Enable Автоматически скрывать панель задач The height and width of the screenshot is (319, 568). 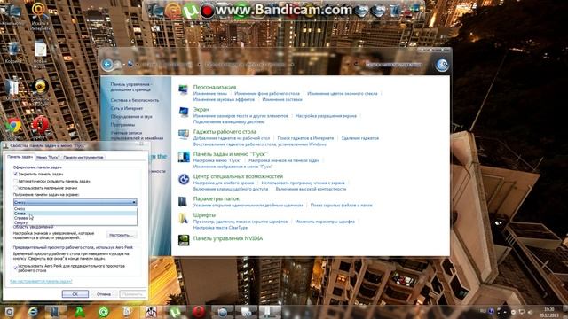(16, 181)
